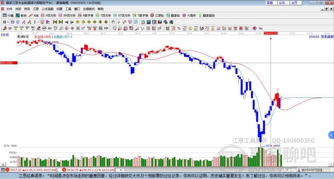
Task: Open the 帮助 menu
Action: pyautogui.click(x=100, y=9)
